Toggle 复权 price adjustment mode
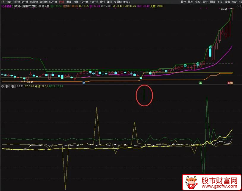 click(184, 2)
